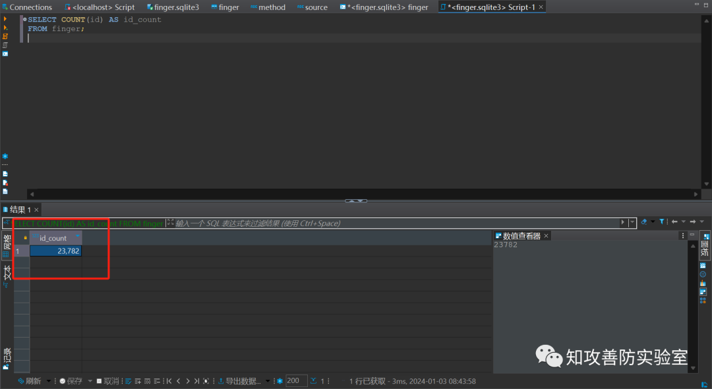This screenshot has width=712, height=389.
Task: Open the source table tab
Action: pyautogui.click(x=312, y=7)
